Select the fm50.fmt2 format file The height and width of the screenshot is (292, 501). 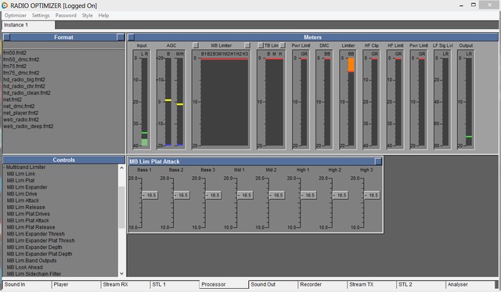pyautogui.click(x=15, y=52)
